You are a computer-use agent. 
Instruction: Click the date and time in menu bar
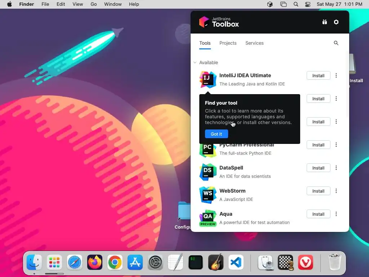339,4
